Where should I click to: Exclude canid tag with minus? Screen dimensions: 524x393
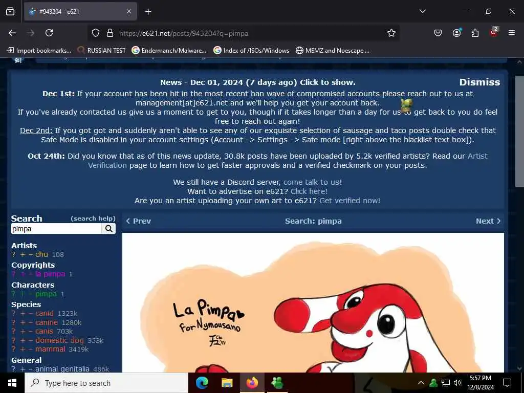point(30,314)
